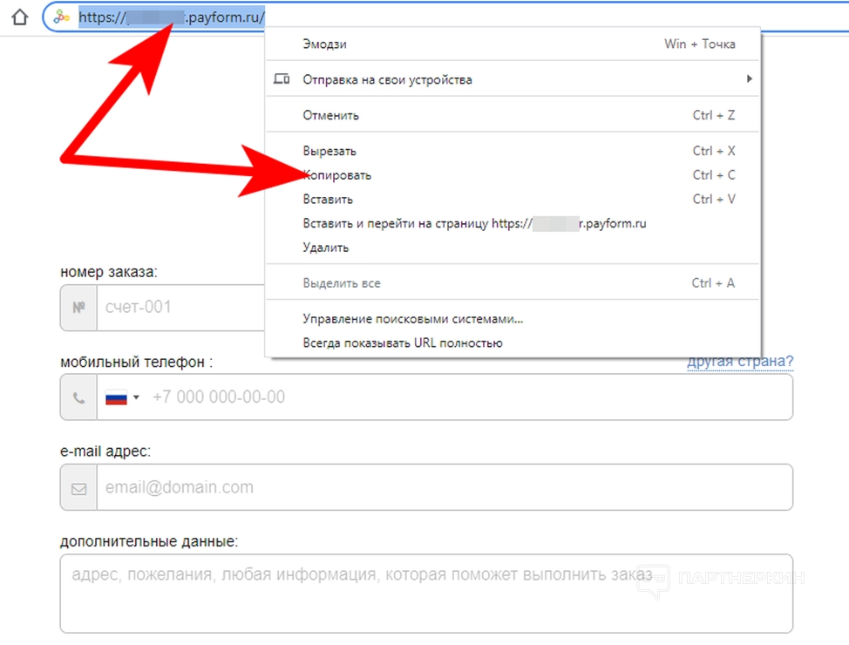Click the дополнительные данные: label
The height and width of the screenshot is (645, 849).
(149, 541)
